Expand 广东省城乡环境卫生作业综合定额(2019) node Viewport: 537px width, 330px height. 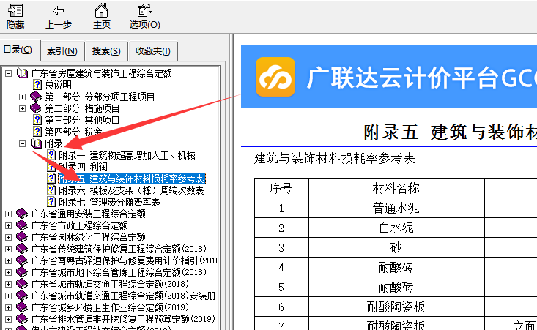pos(9,307)
